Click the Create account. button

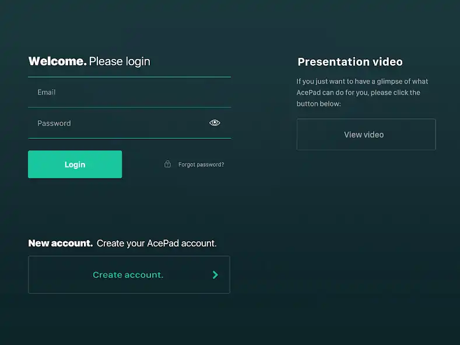129,274
